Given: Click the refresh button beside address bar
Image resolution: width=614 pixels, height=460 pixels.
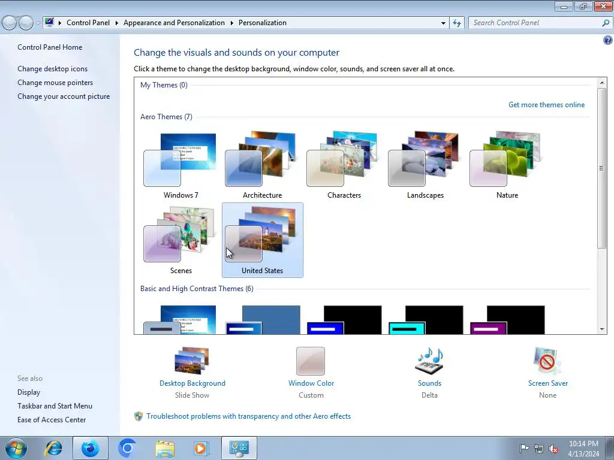Looking at the screenshot, I should point(456,23).
